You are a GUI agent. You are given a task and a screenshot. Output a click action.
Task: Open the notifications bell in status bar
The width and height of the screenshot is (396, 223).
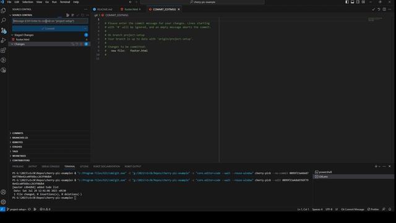(x=390, y=209)
